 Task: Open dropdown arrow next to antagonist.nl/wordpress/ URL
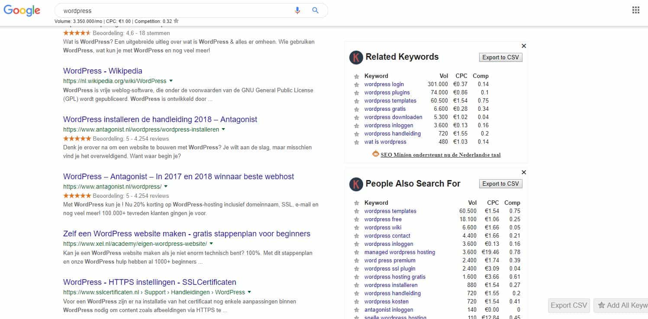pyautogui.click(x=166, y=187)
